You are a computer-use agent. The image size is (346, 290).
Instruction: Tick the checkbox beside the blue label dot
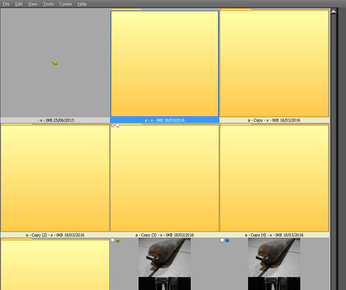pyautogui.click(x=222, y=240)
